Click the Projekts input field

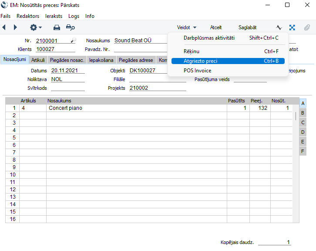158,88
